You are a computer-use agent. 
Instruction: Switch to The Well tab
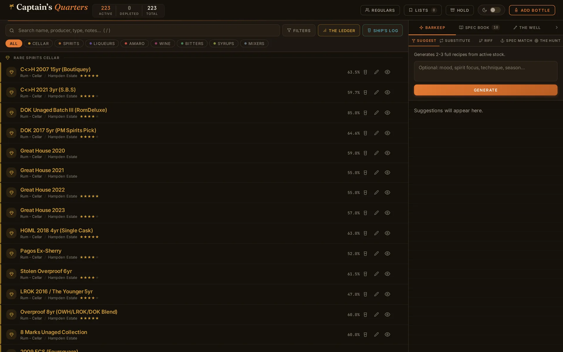coord(527,28)
